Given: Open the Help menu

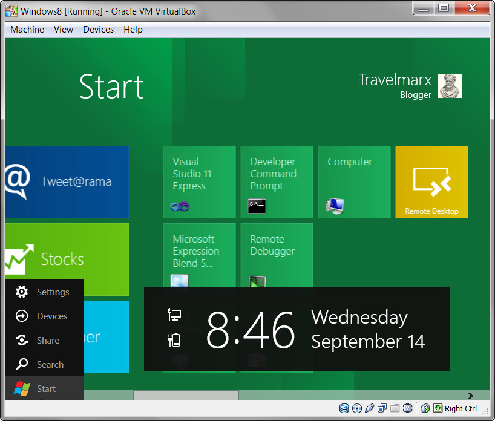Looking at the screenshot, I should [x=133, y=29].
